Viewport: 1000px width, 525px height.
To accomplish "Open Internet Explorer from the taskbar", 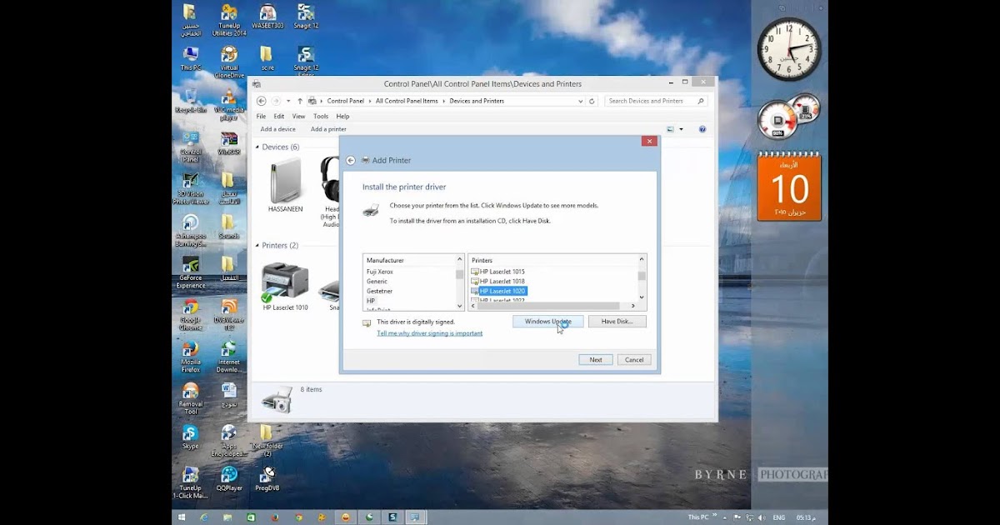I will 203,517.
